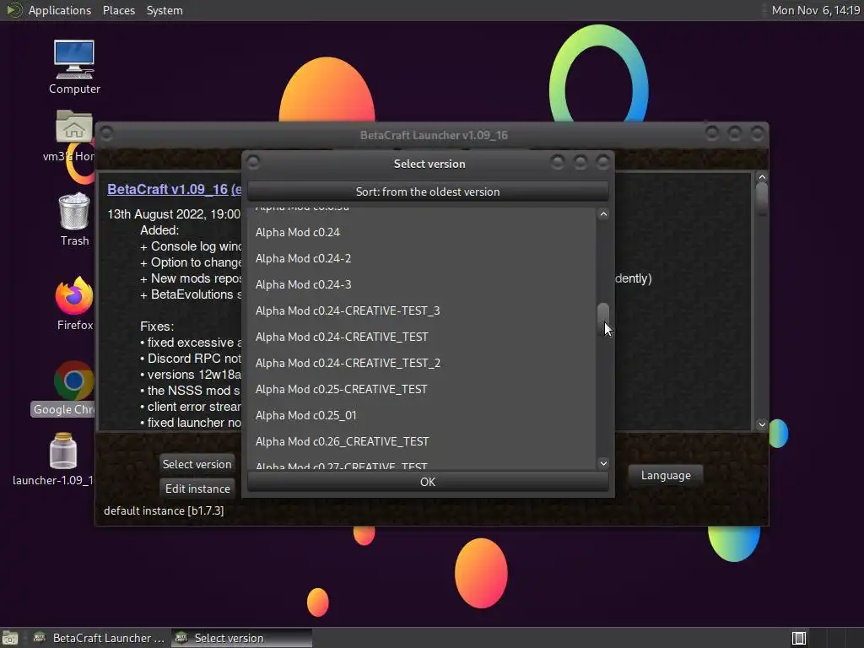864x648 pixels.
Task: Switch to BetaCraft Launcher in the taskbar
Action: point(99,638)
